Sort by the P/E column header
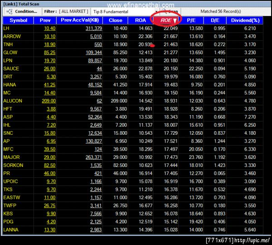This screenshot has height=245, width=272. [191, 20]
